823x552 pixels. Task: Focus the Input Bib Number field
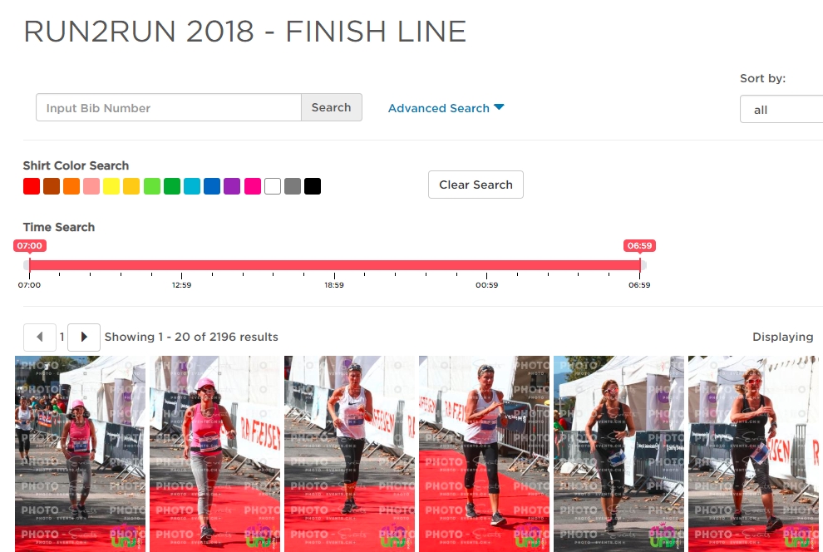[169, 107]
